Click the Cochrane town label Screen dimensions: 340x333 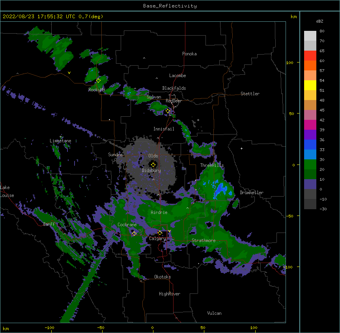click(x=127, y=225)
